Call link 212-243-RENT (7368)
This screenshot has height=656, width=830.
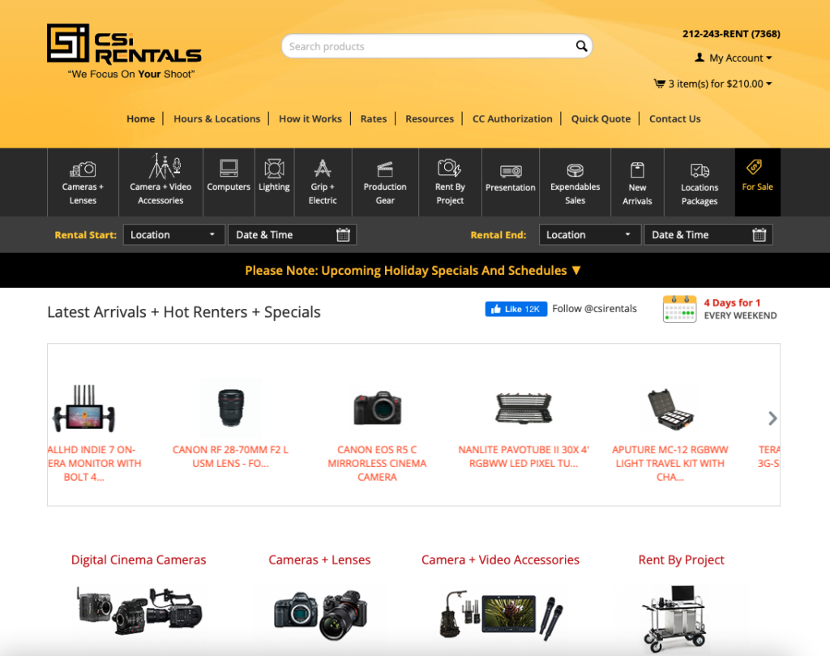731,34
